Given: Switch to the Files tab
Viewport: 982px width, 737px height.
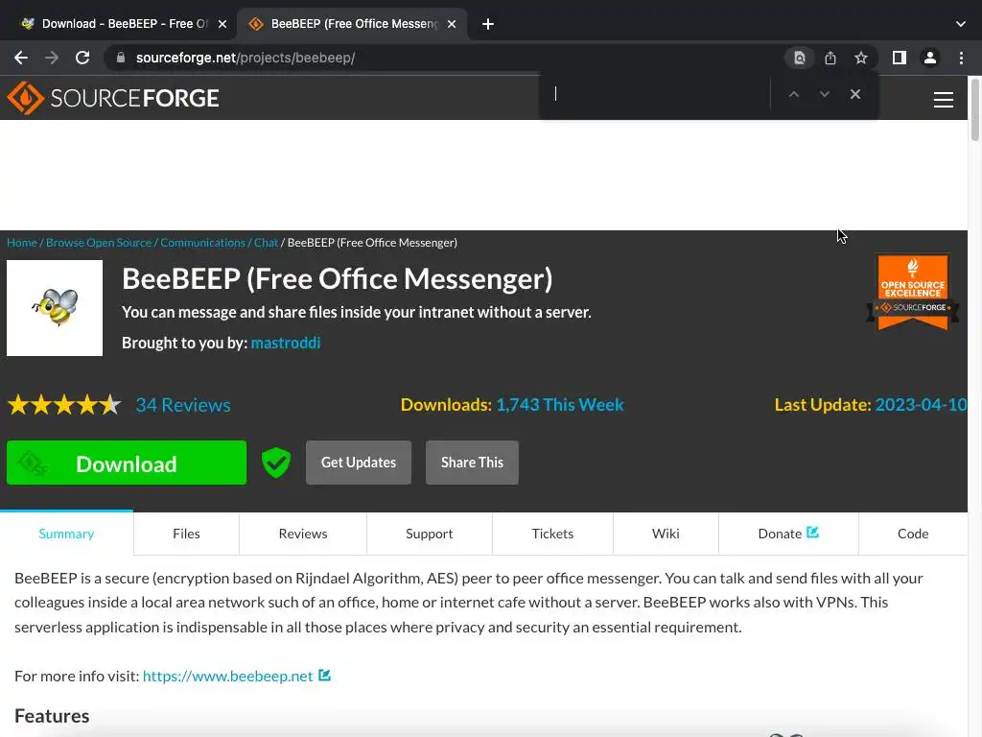Looking at the screenshot, I should [x=186, y=534].
